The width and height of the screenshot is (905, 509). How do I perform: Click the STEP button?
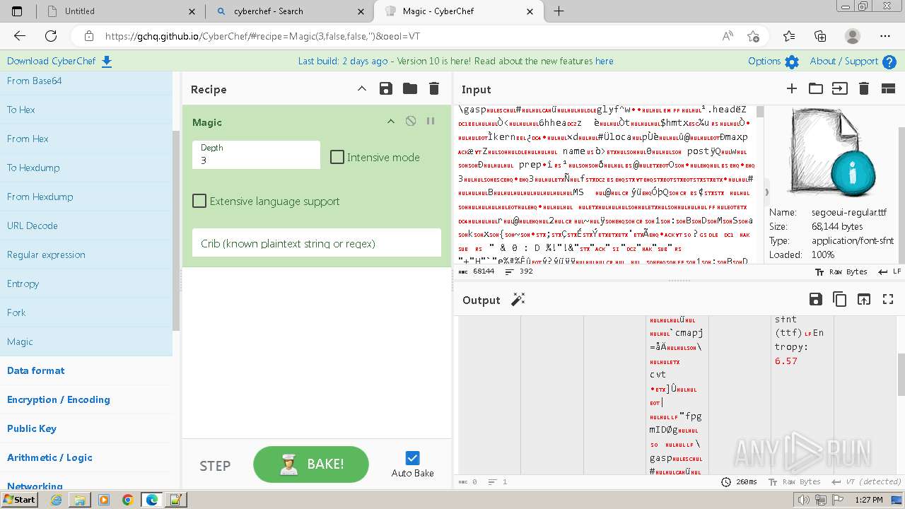pos(215,466)
